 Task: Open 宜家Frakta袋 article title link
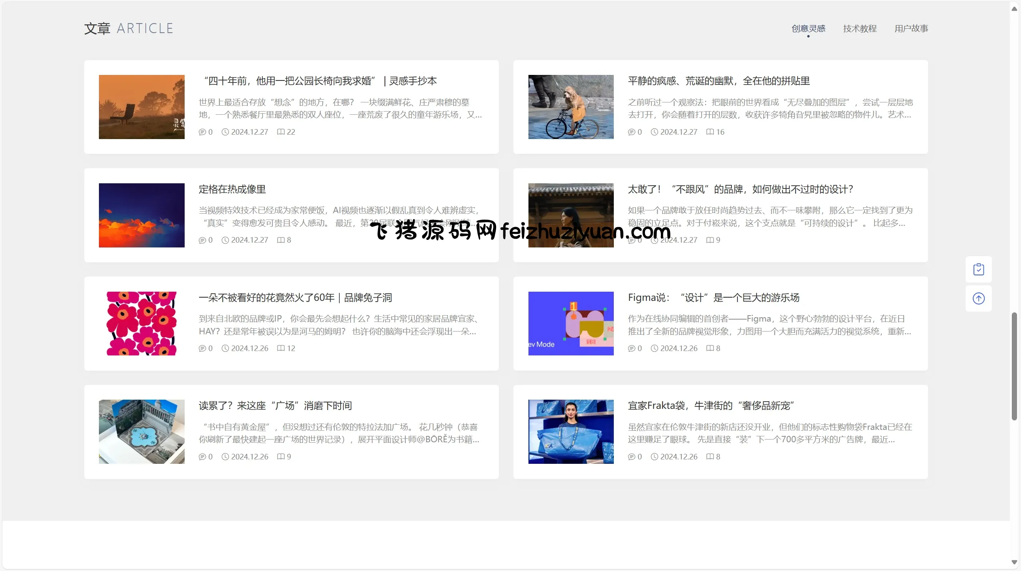click(x=711, y=406)
